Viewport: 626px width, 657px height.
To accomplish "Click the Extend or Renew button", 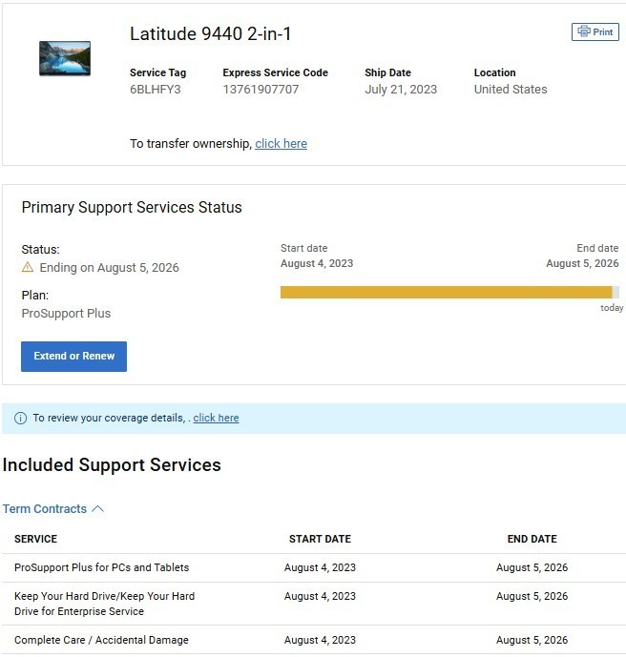I will click(73, 357).
